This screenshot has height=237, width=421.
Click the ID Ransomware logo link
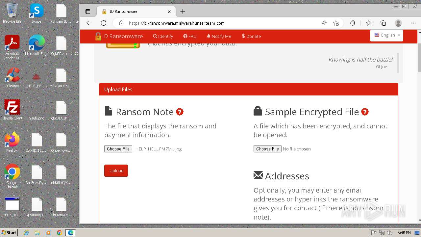tap(119, 36)
